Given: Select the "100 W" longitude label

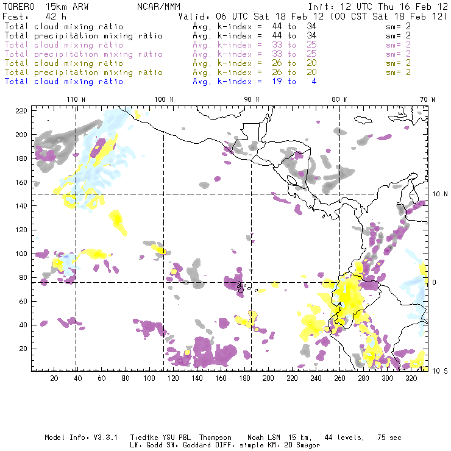Looking at the screenshot, I should (164, 99).
